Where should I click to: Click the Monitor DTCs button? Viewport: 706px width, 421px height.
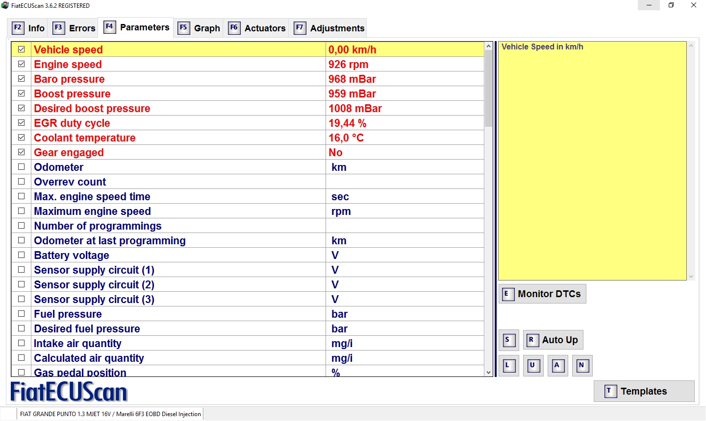coord(542,294)
